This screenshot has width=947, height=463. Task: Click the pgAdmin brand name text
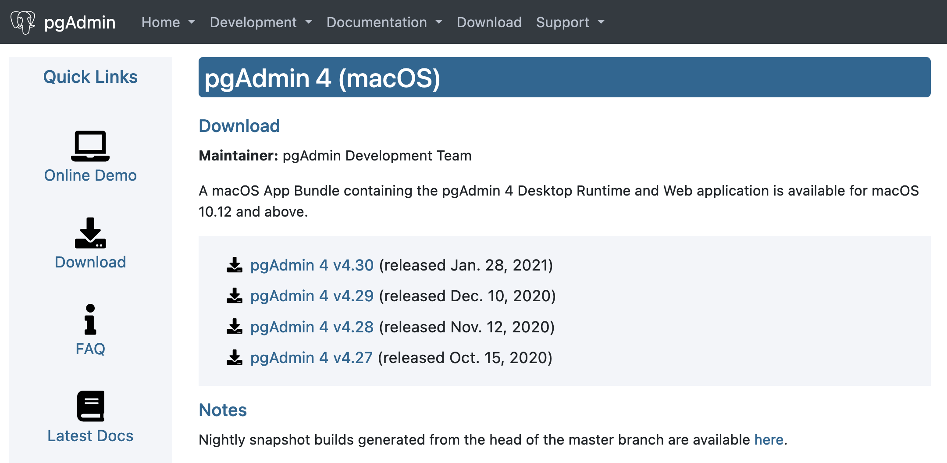coord(80,22)
